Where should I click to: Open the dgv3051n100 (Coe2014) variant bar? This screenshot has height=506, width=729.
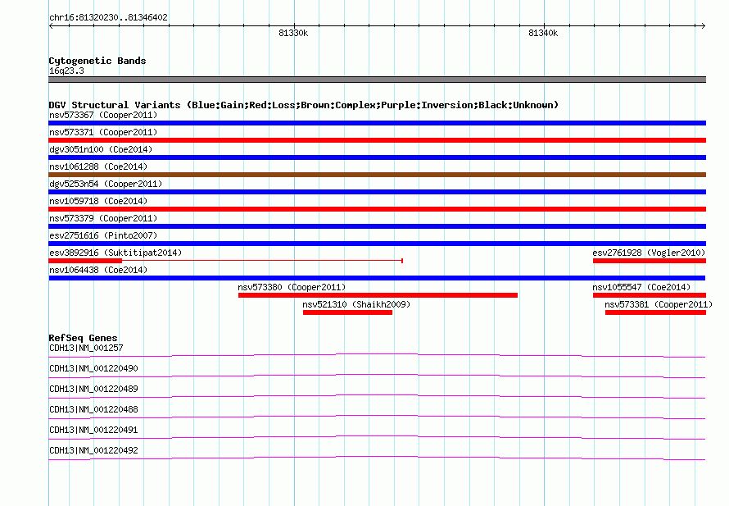click(x=377, y=157)
